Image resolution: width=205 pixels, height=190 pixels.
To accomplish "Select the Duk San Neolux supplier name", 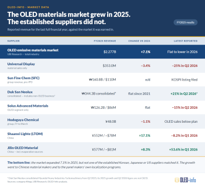I will point(20,92).
